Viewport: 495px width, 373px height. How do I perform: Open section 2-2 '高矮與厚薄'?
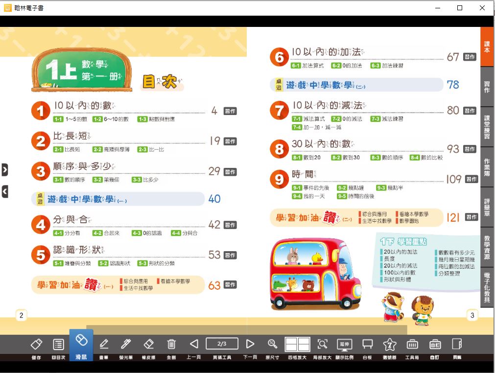pyautogui.click(x=111, y=149)
